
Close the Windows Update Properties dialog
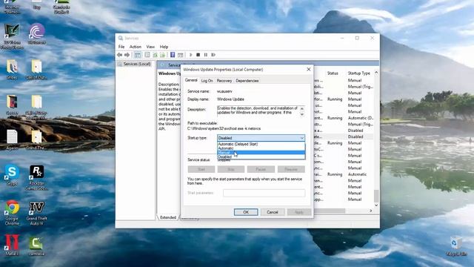click(309, 69)
